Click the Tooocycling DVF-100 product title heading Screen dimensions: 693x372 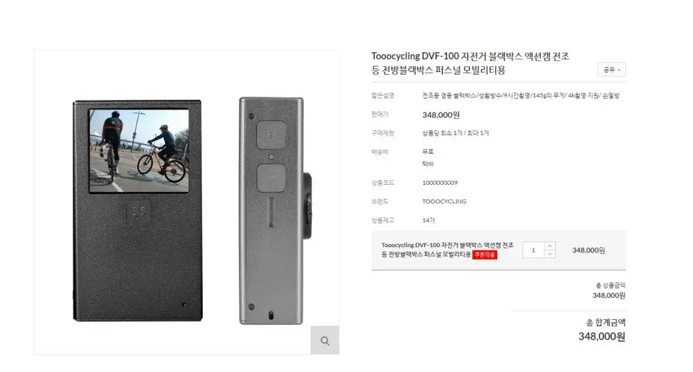(470, 62)
